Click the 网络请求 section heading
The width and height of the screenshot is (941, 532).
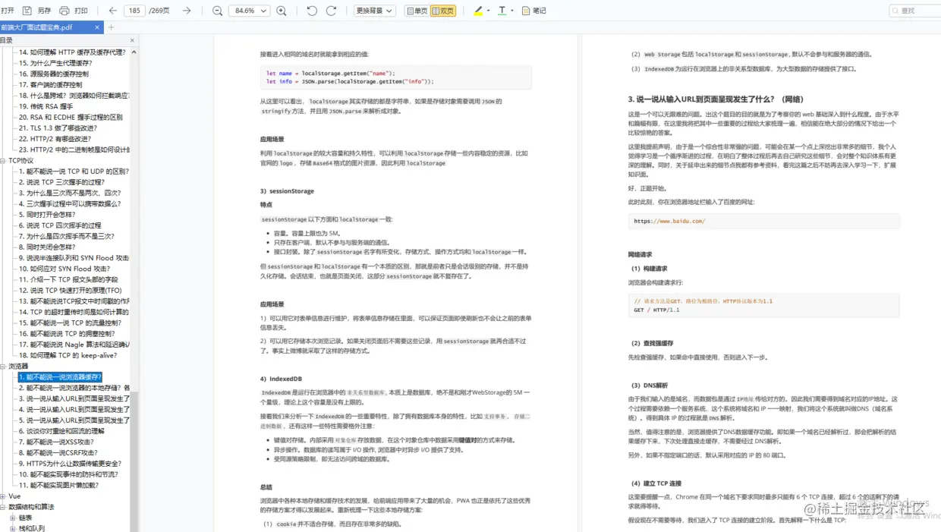point(640,254)
